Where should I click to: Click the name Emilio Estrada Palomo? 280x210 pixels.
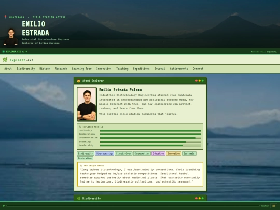[x=120, y=90]
